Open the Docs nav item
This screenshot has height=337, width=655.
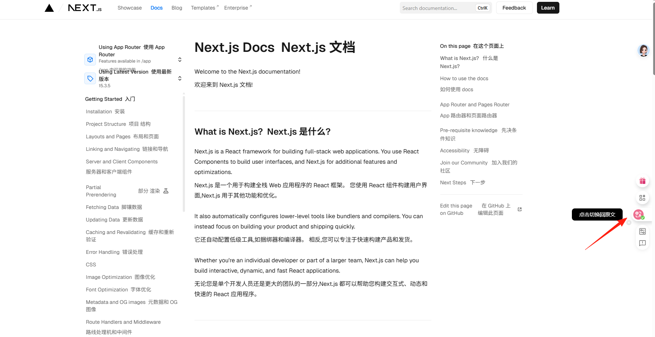pyautogui.click(x=157, y=8)
